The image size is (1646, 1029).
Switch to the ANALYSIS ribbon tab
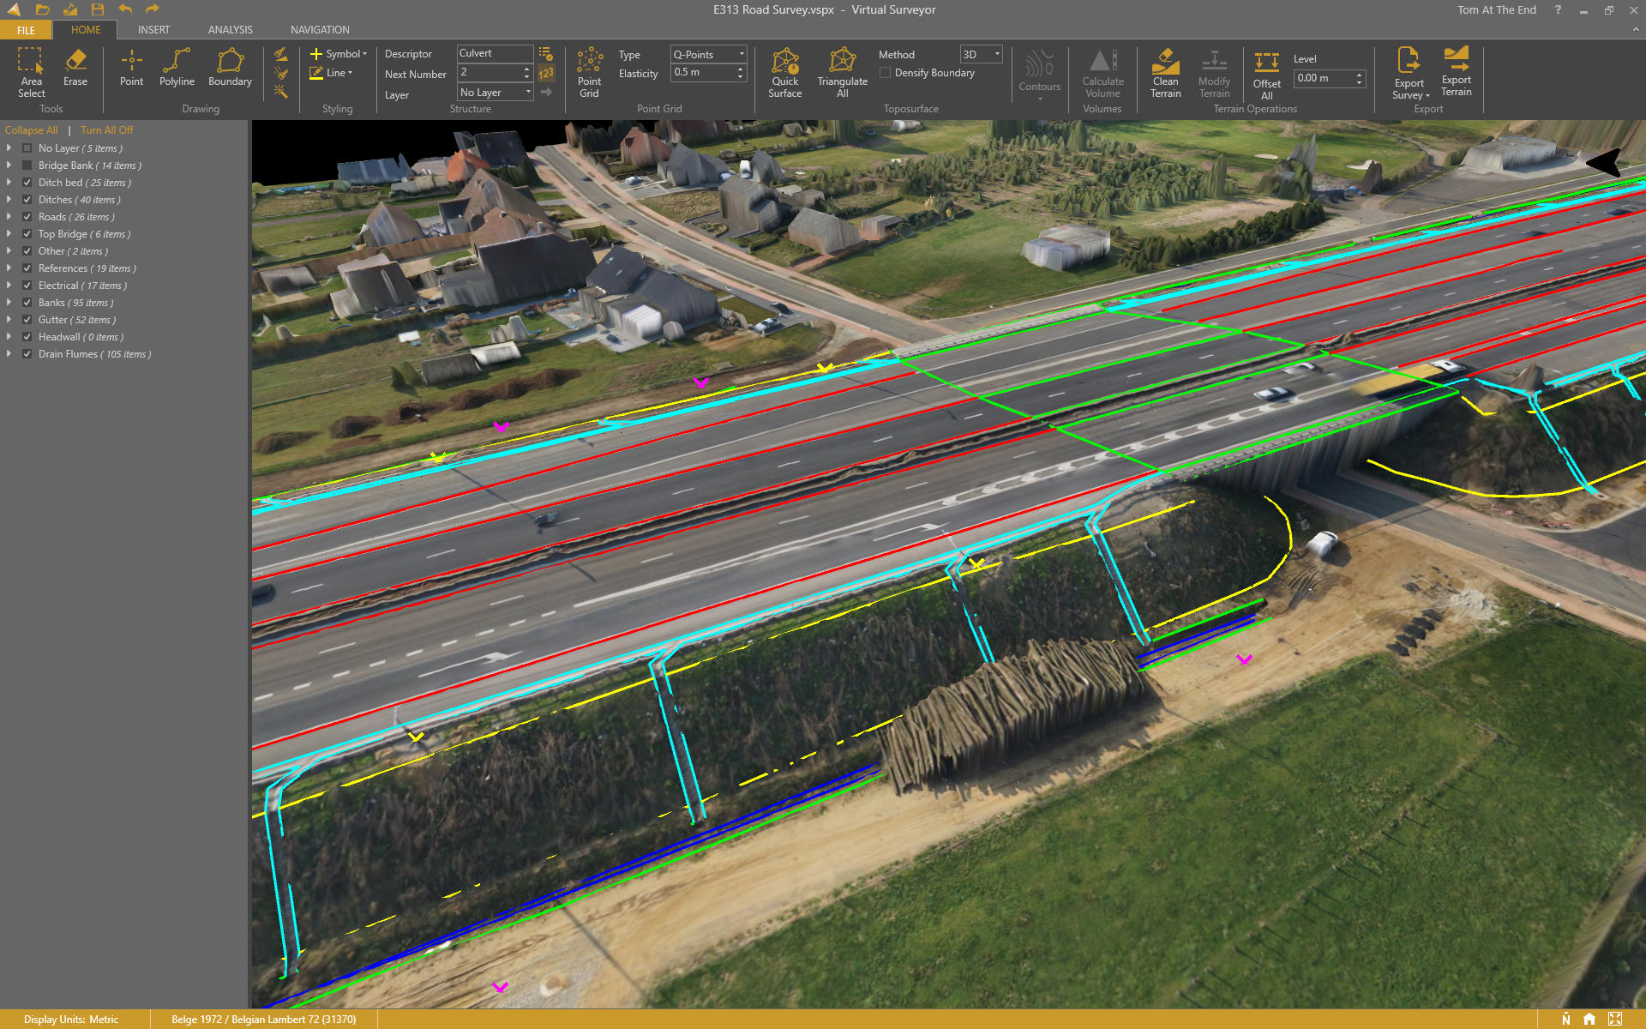[229, 29]
